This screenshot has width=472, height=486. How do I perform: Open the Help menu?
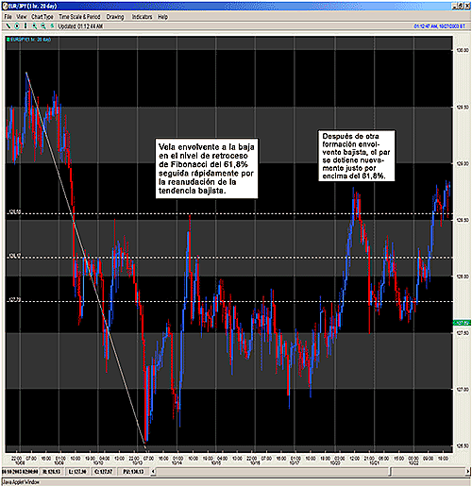coord(162,17)
